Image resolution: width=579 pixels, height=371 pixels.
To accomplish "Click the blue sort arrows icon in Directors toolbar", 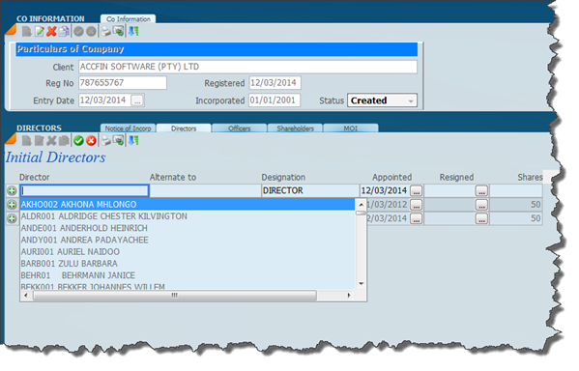I will [x=133, y=141].
